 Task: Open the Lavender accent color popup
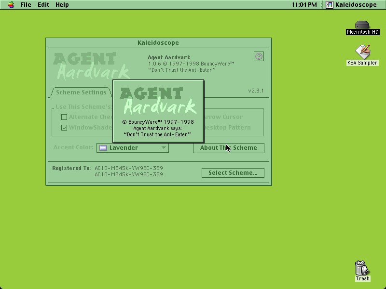click(133, 148)
